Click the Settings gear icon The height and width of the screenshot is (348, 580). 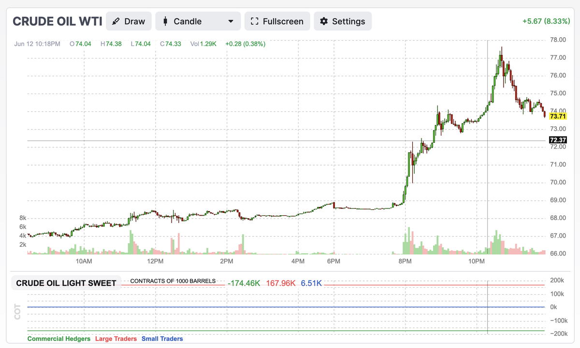(x=324, y=21)
